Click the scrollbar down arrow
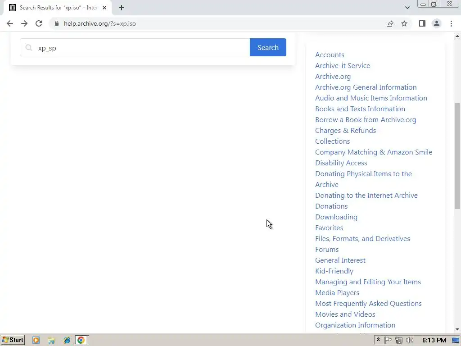Image resolution: width=461 pixels, height=346 pixels. click(x=457, y=329)
